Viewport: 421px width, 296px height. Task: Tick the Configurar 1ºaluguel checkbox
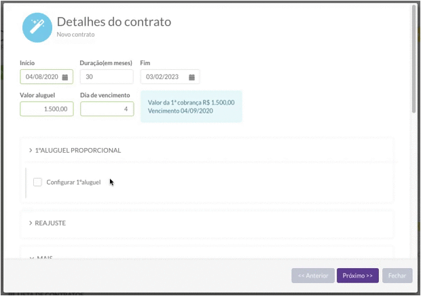pos(37,182)
